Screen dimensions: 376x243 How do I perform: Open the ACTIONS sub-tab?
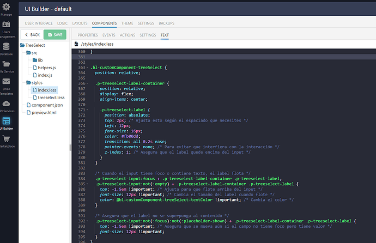128,35
